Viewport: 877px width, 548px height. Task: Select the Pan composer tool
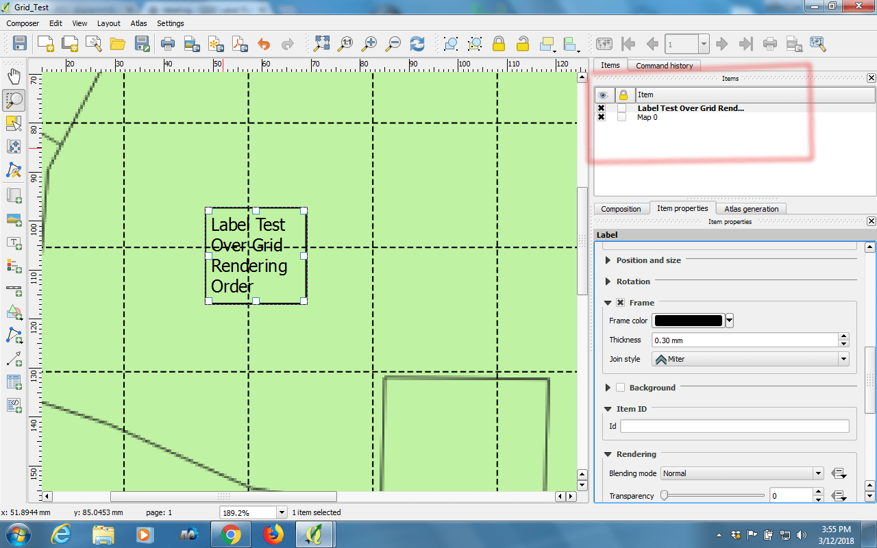[14, 77]
